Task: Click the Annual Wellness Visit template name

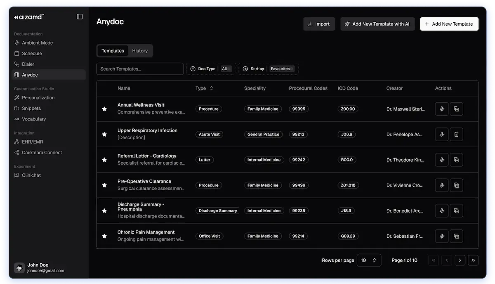Action: (141, 105)
